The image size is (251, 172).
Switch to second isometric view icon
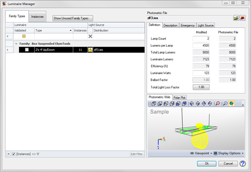pyautogui.click(x=198, y=104)
